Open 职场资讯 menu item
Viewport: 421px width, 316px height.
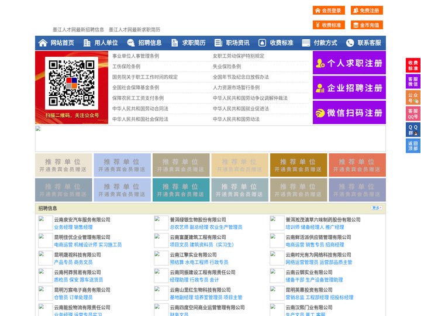coord(237,43)
